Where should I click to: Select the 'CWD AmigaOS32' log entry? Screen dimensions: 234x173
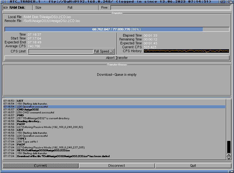coord(28,110)
